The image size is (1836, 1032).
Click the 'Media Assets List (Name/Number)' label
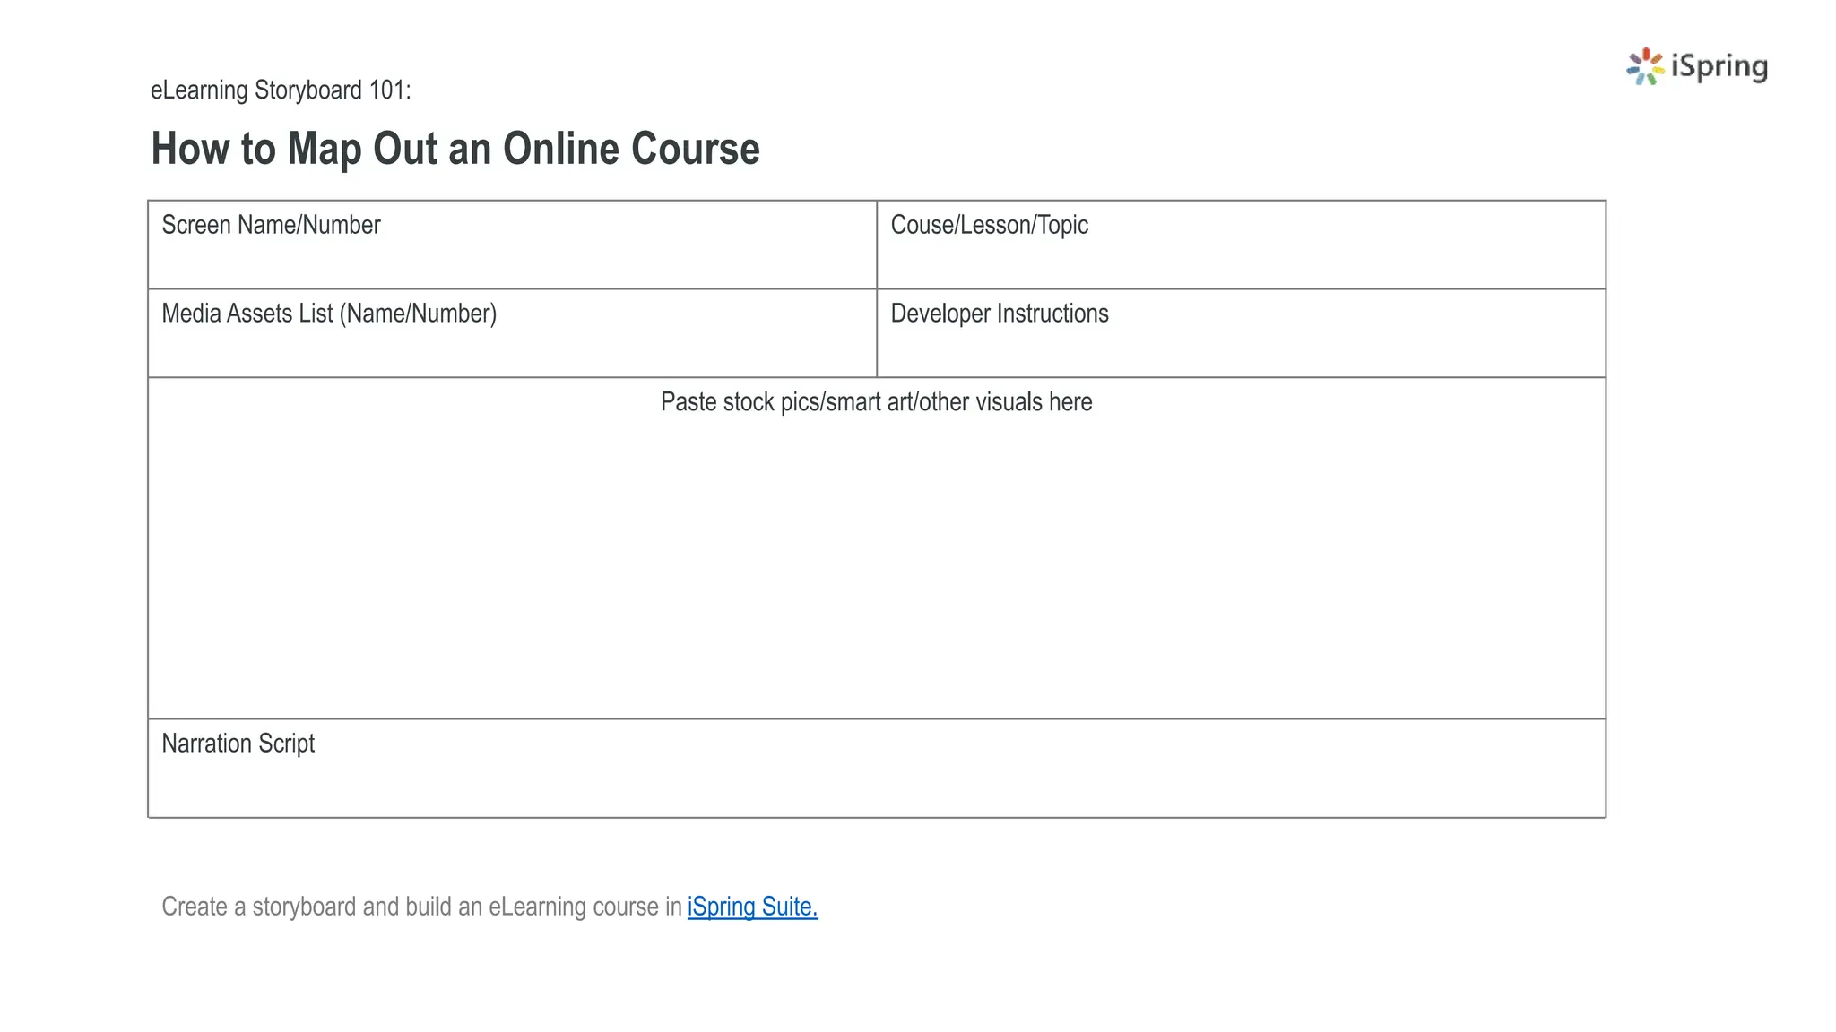328,314
